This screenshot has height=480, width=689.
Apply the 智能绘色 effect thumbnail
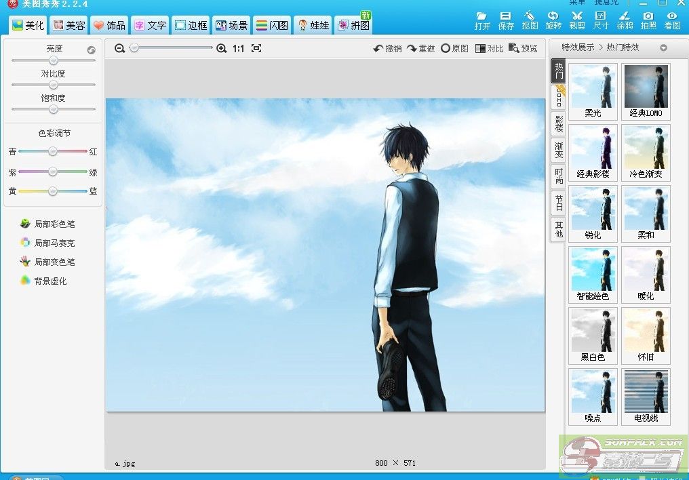click(593, 275)
